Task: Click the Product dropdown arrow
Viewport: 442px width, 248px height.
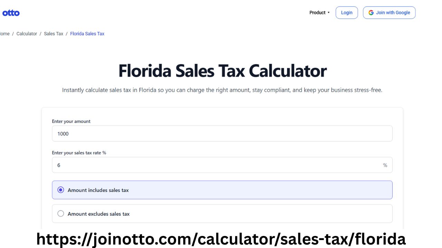Action: point(328,13)
